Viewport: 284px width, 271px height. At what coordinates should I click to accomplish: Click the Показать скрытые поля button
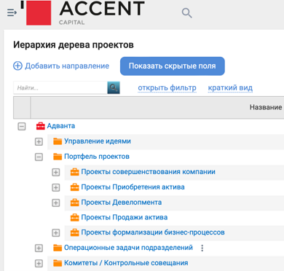coord(173,66)
